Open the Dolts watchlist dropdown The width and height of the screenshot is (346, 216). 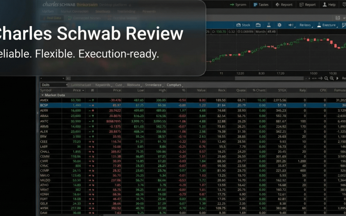click(x=54, y=85)
